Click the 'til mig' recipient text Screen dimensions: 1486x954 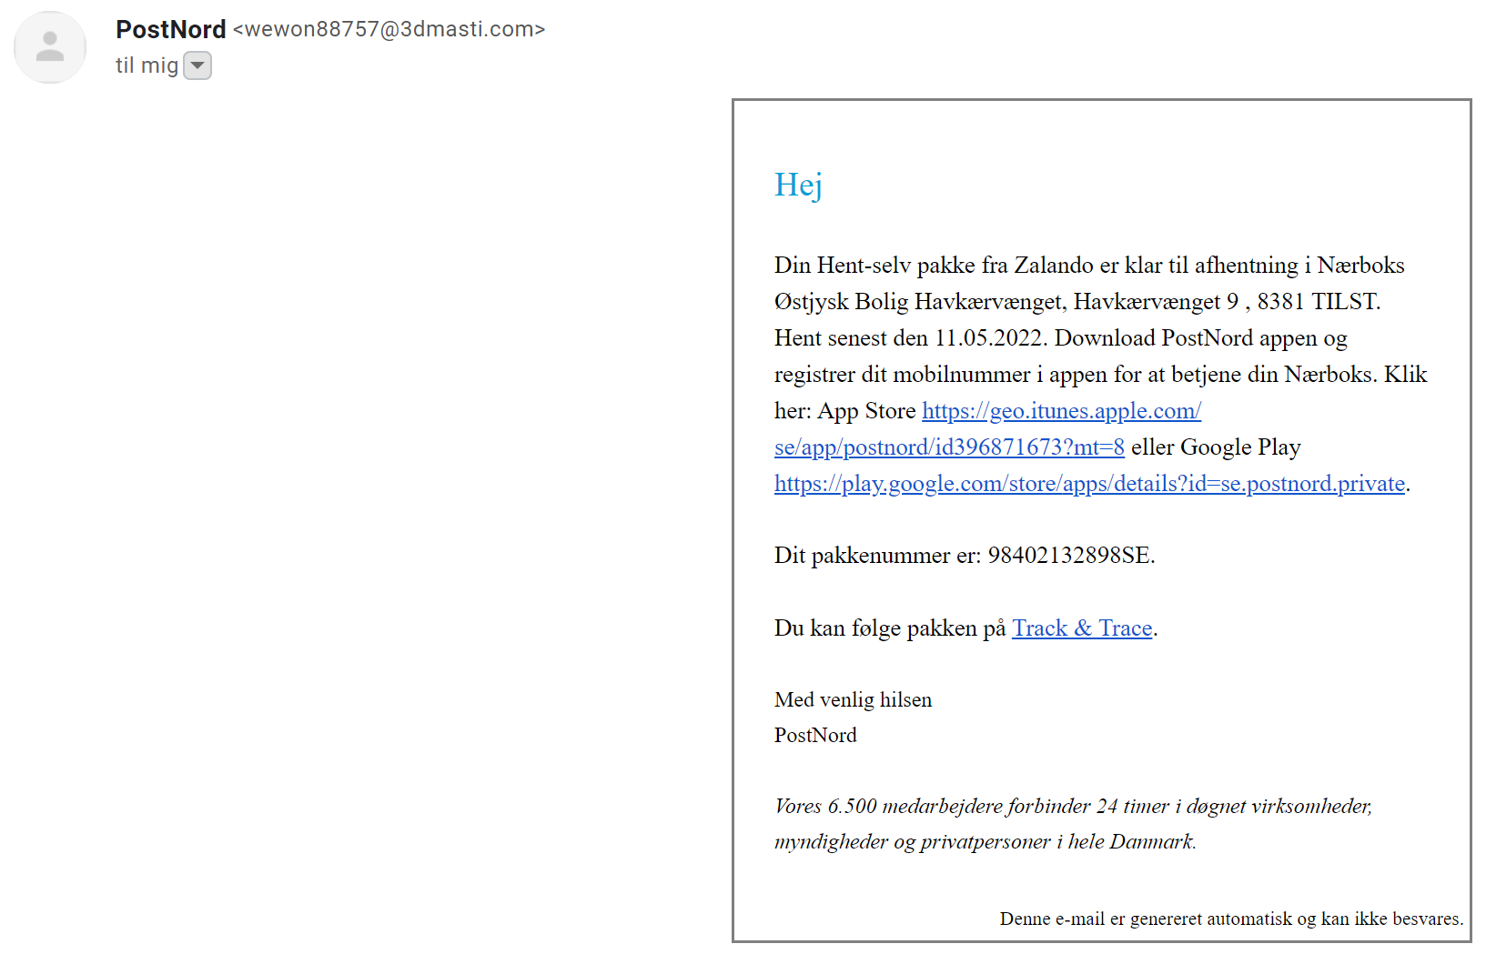click(x=147, y=65)
